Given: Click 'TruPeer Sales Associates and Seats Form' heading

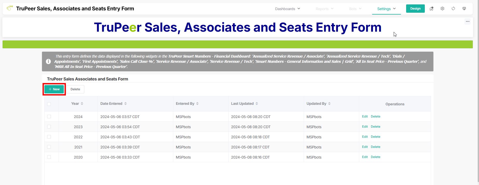Looking at the screenshot, I should pos(87,79).
